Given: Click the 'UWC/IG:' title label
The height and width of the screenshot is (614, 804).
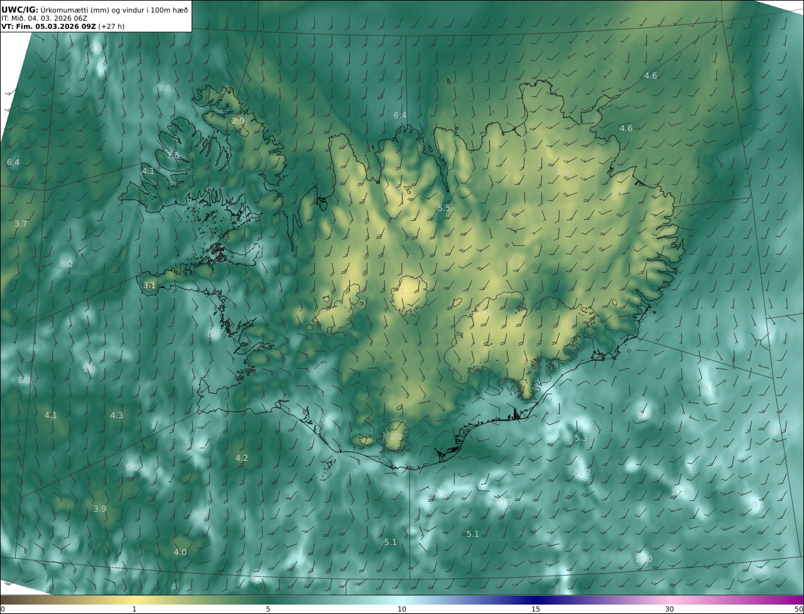Looking at the screenshot, I should [20, 9].
